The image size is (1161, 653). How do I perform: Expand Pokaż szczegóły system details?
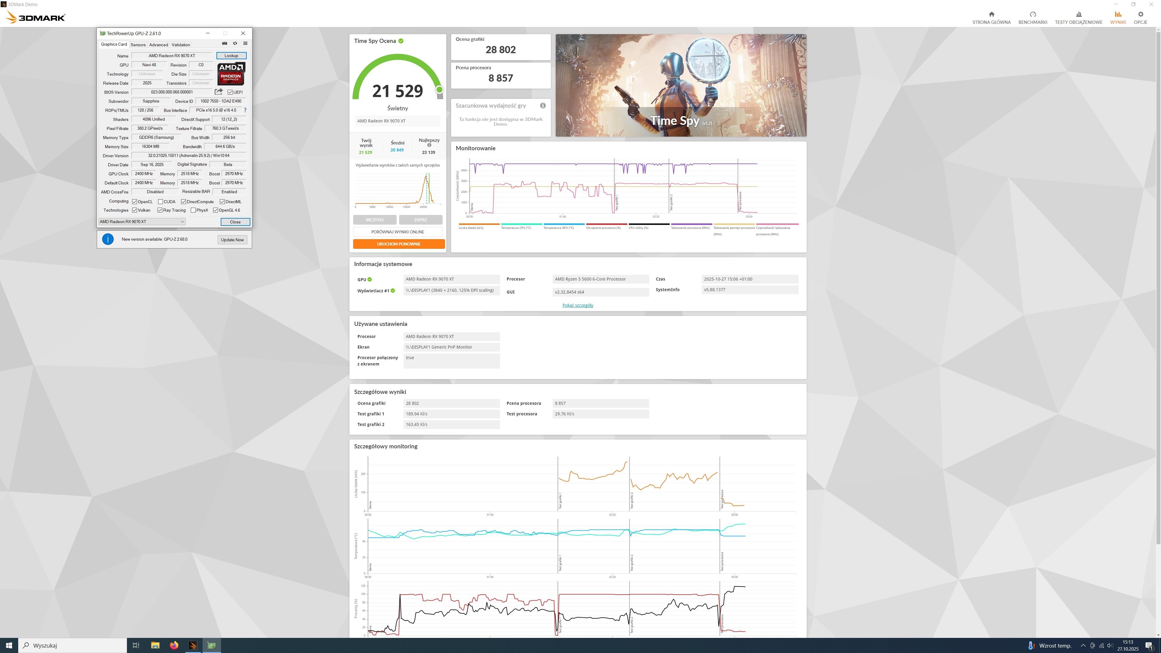pyautogui.click(x=577, y=305)
